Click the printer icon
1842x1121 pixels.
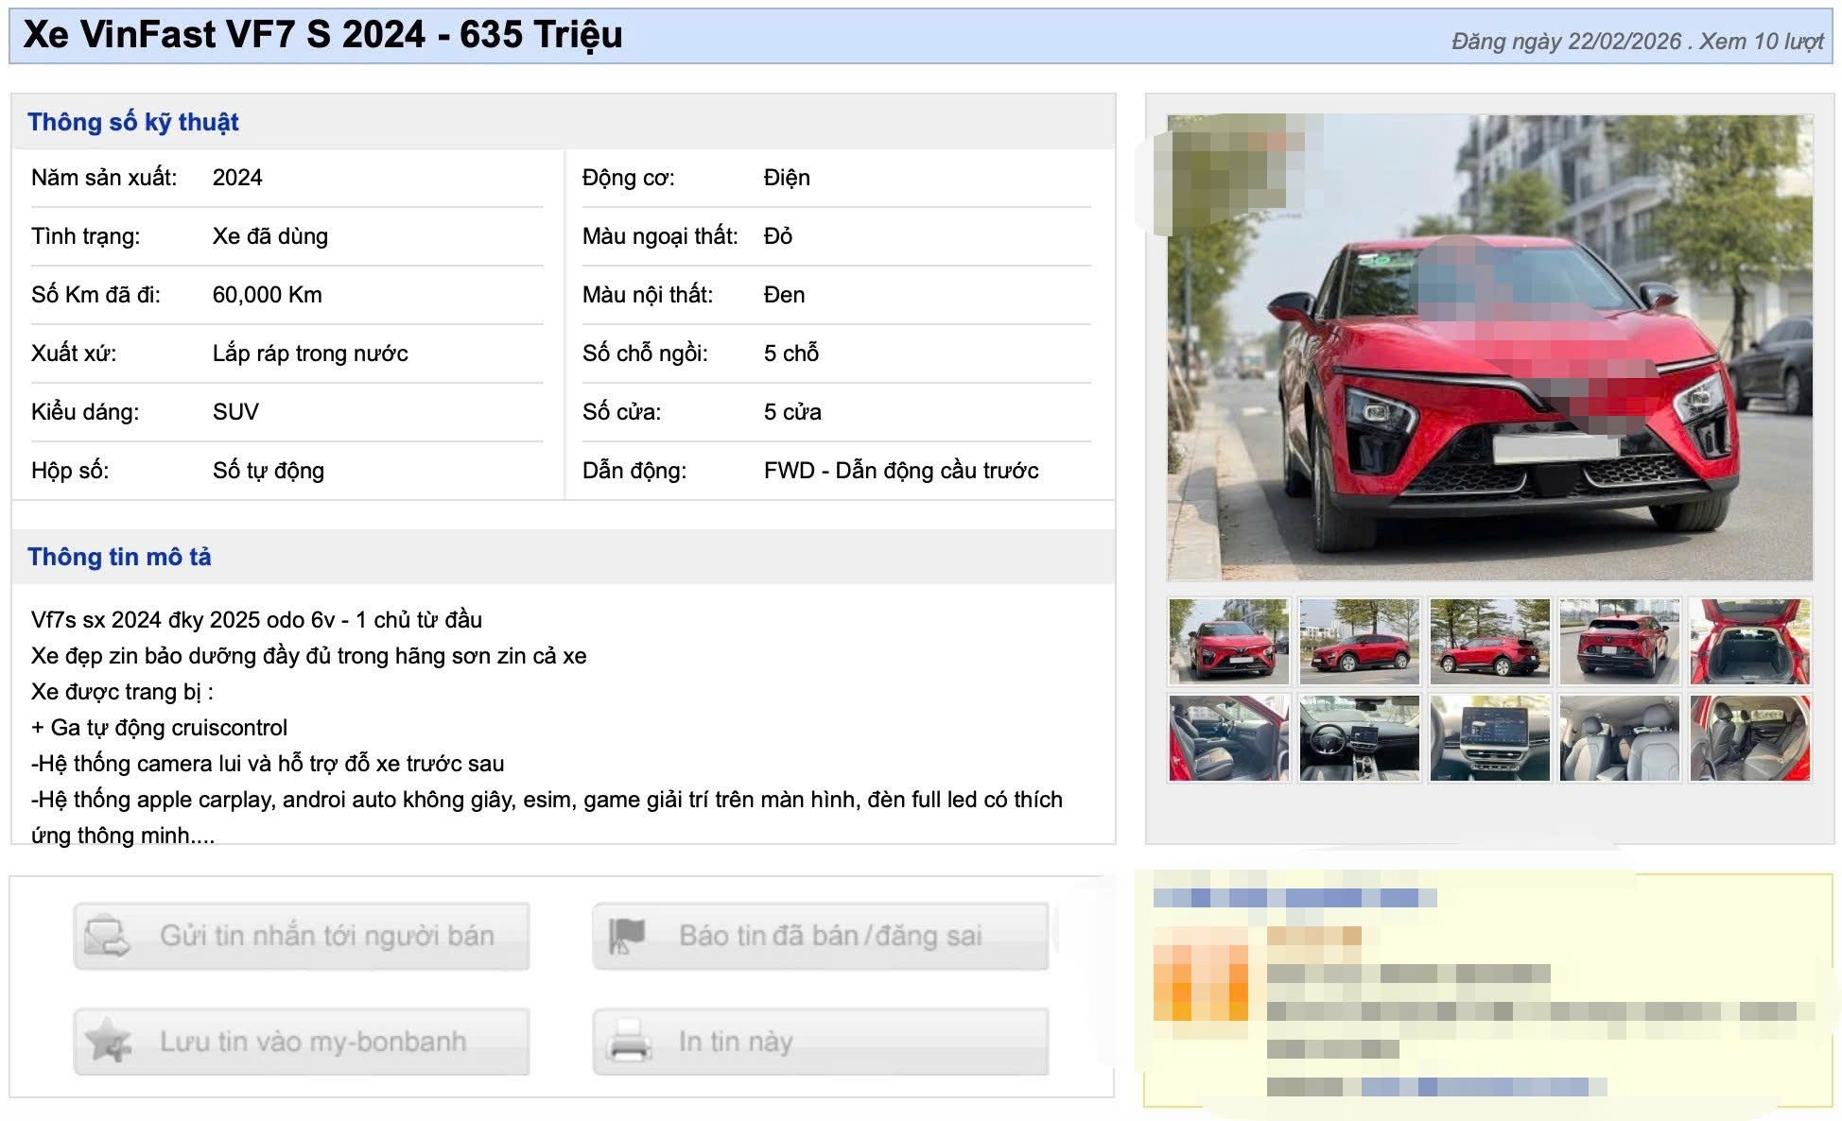628,1042
